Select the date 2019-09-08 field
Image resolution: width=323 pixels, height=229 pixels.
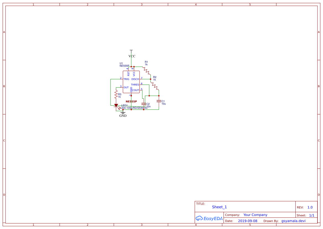point(248,221)
